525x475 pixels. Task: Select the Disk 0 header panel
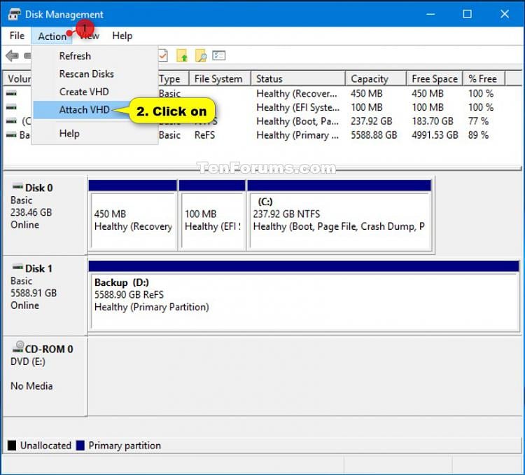[x=45, y=215]
